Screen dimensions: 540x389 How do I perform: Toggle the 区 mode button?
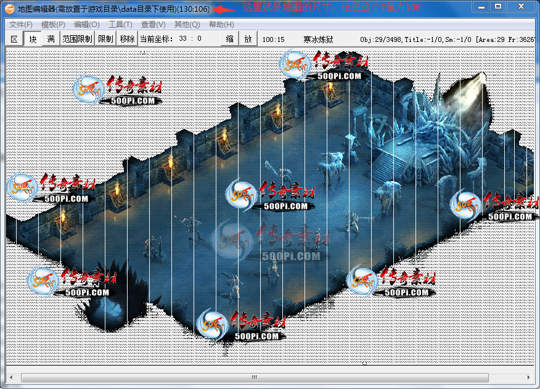coord(14,39)
